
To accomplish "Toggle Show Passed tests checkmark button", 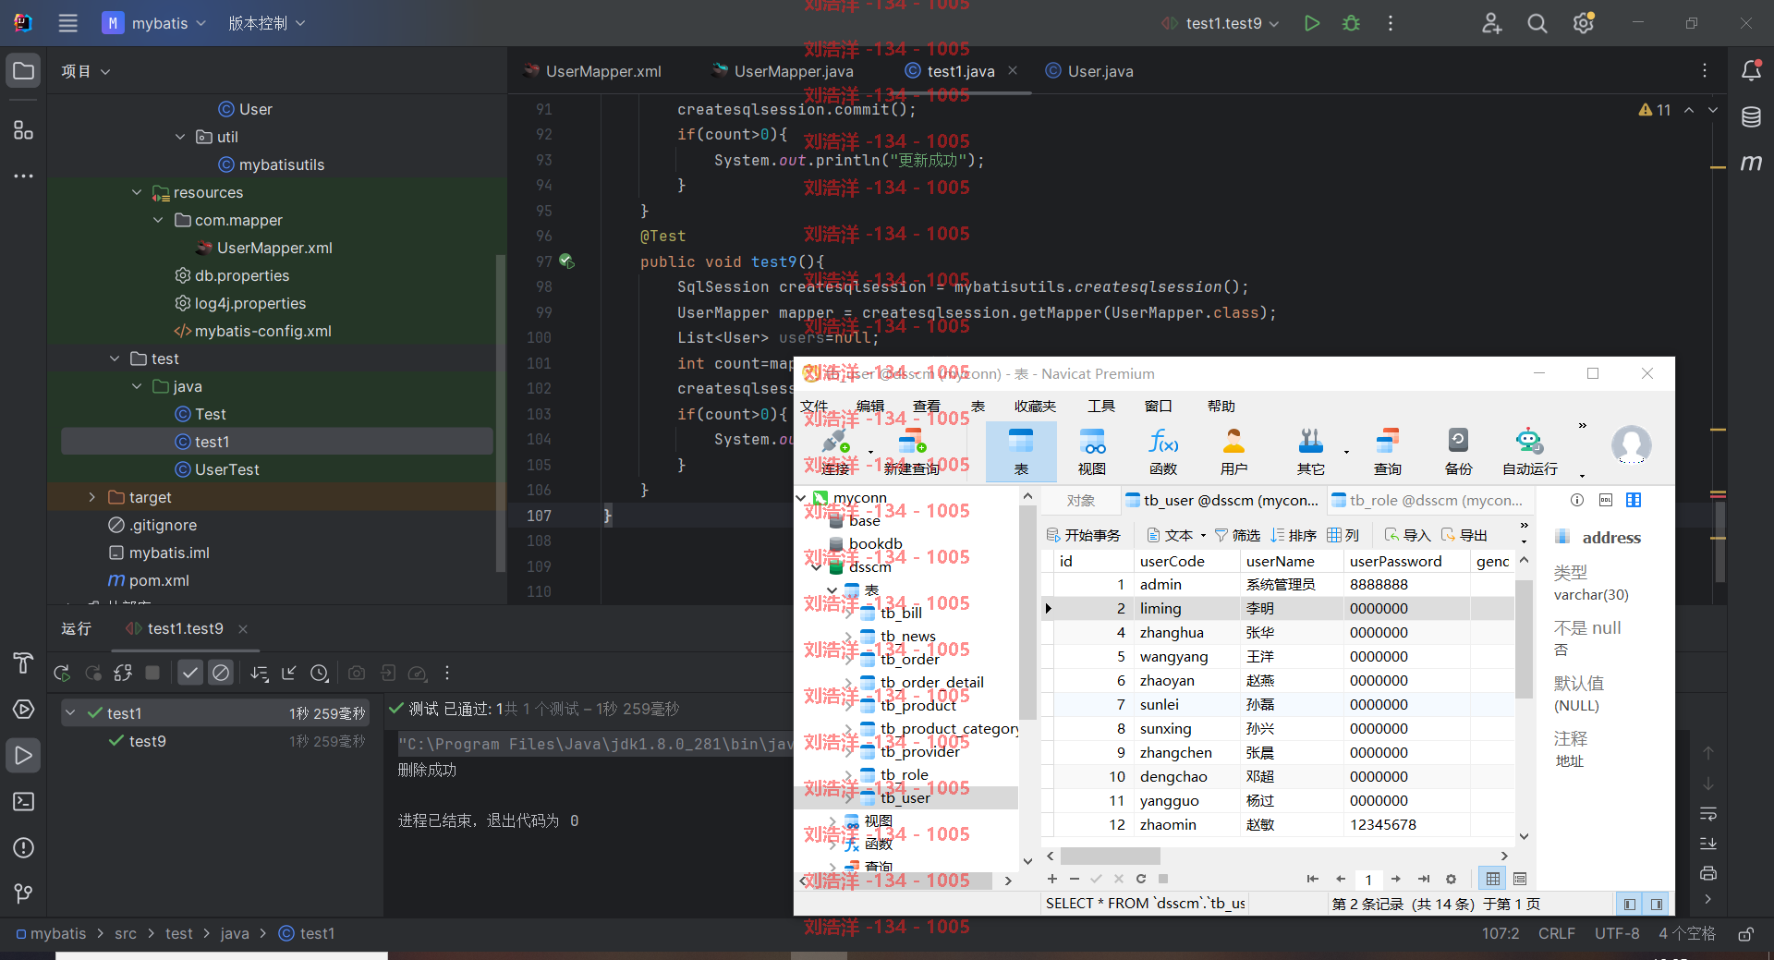I will pos(190,673).
